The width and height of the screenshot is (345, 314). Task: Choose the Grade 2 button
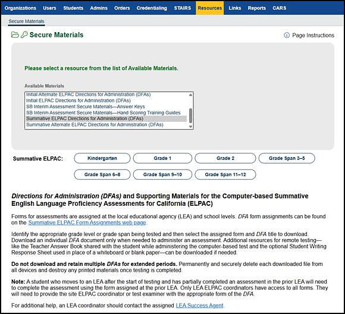tap(225, 158)
